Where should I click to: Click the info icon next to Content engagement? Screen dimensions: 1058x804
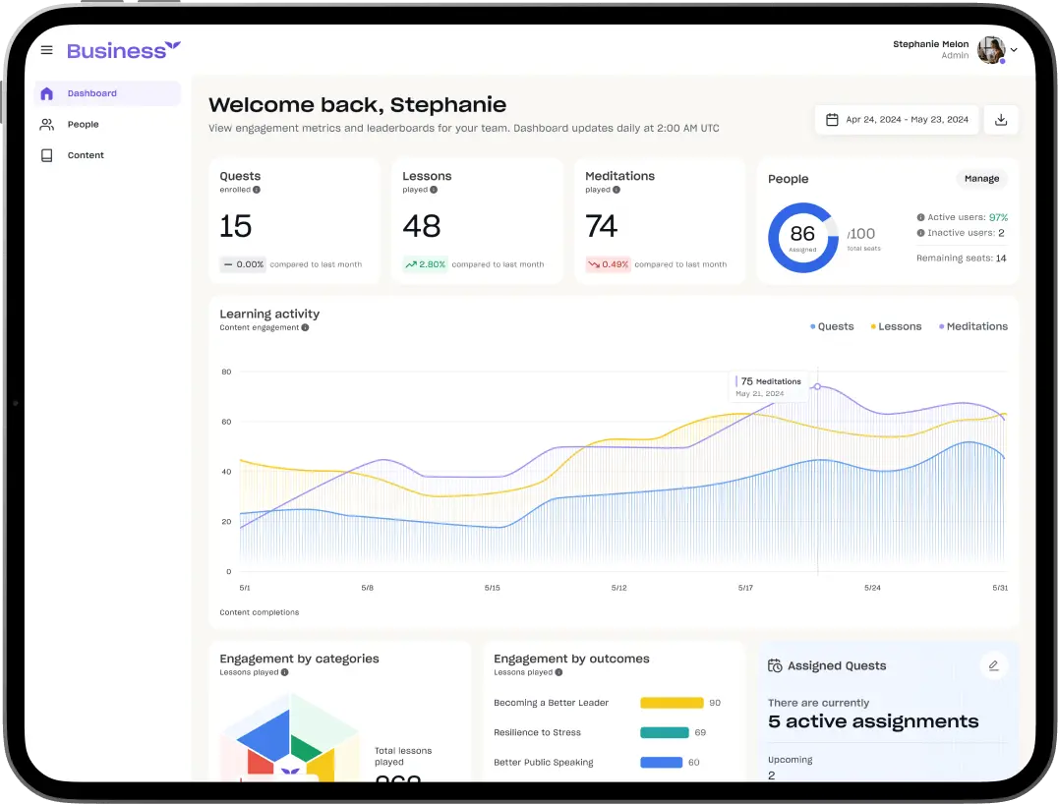point(305,327)
